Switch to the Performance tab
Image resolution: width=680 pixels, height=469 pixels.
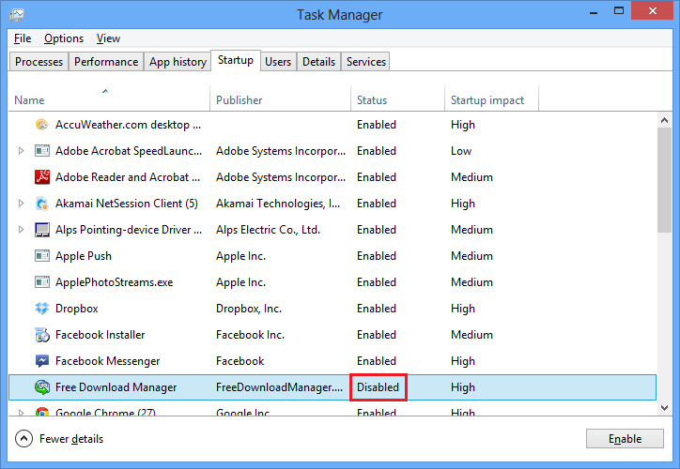click(x=106, y=62)
